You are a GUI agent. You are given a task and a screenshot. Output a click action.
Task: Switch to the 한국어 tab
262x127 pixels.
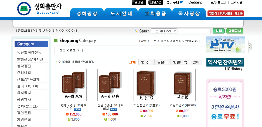tap(147, 62)
